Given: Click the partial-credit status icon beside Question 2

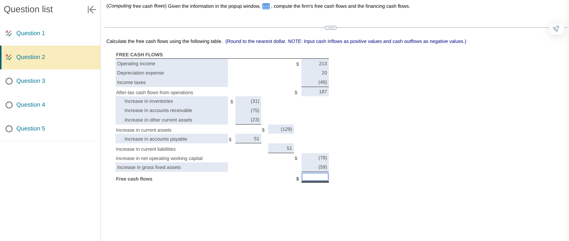Looking at the screenshot, I should coord(9,57).
